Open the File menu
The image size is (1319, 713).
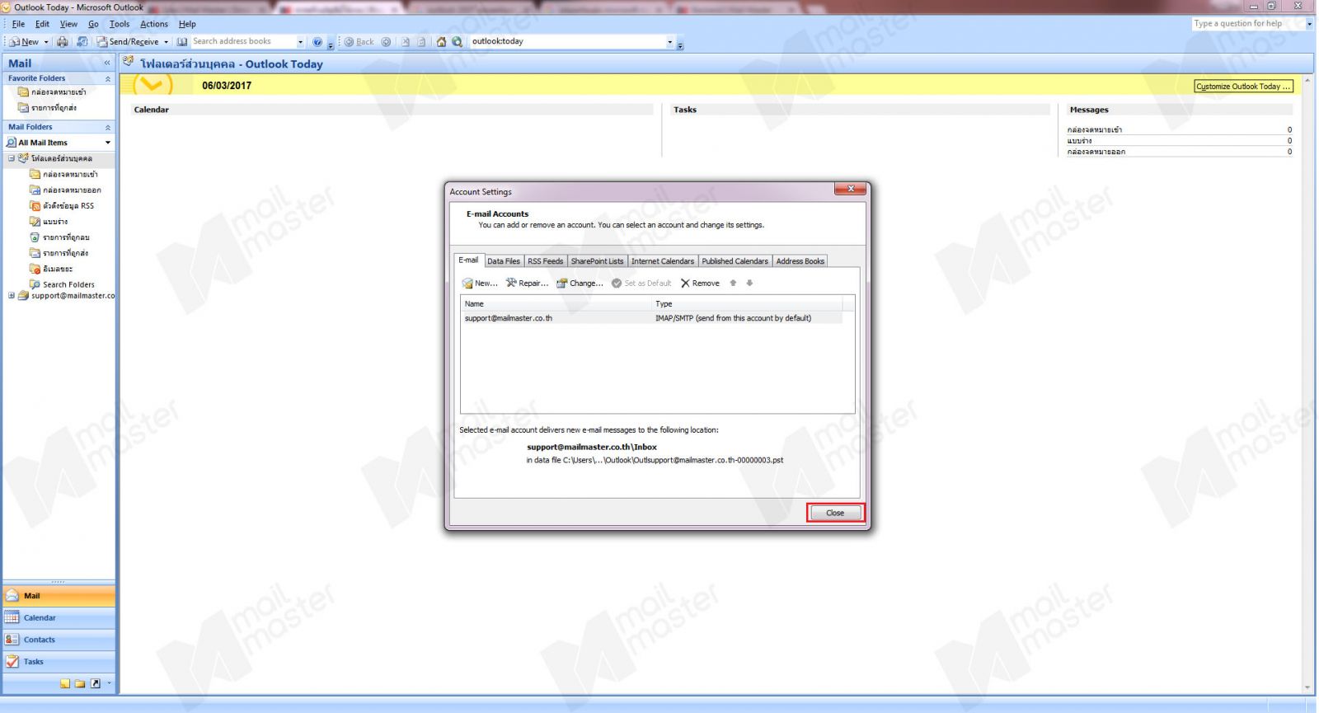18,24
